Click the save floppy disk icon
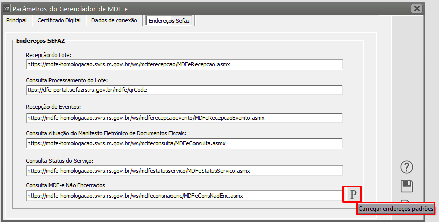 pyautogui.click(x=407, y=186)
